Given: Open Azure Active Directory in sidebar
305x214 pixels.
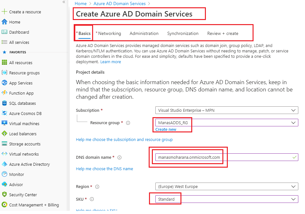Looking at the screenshot, I should coord(29,164).
